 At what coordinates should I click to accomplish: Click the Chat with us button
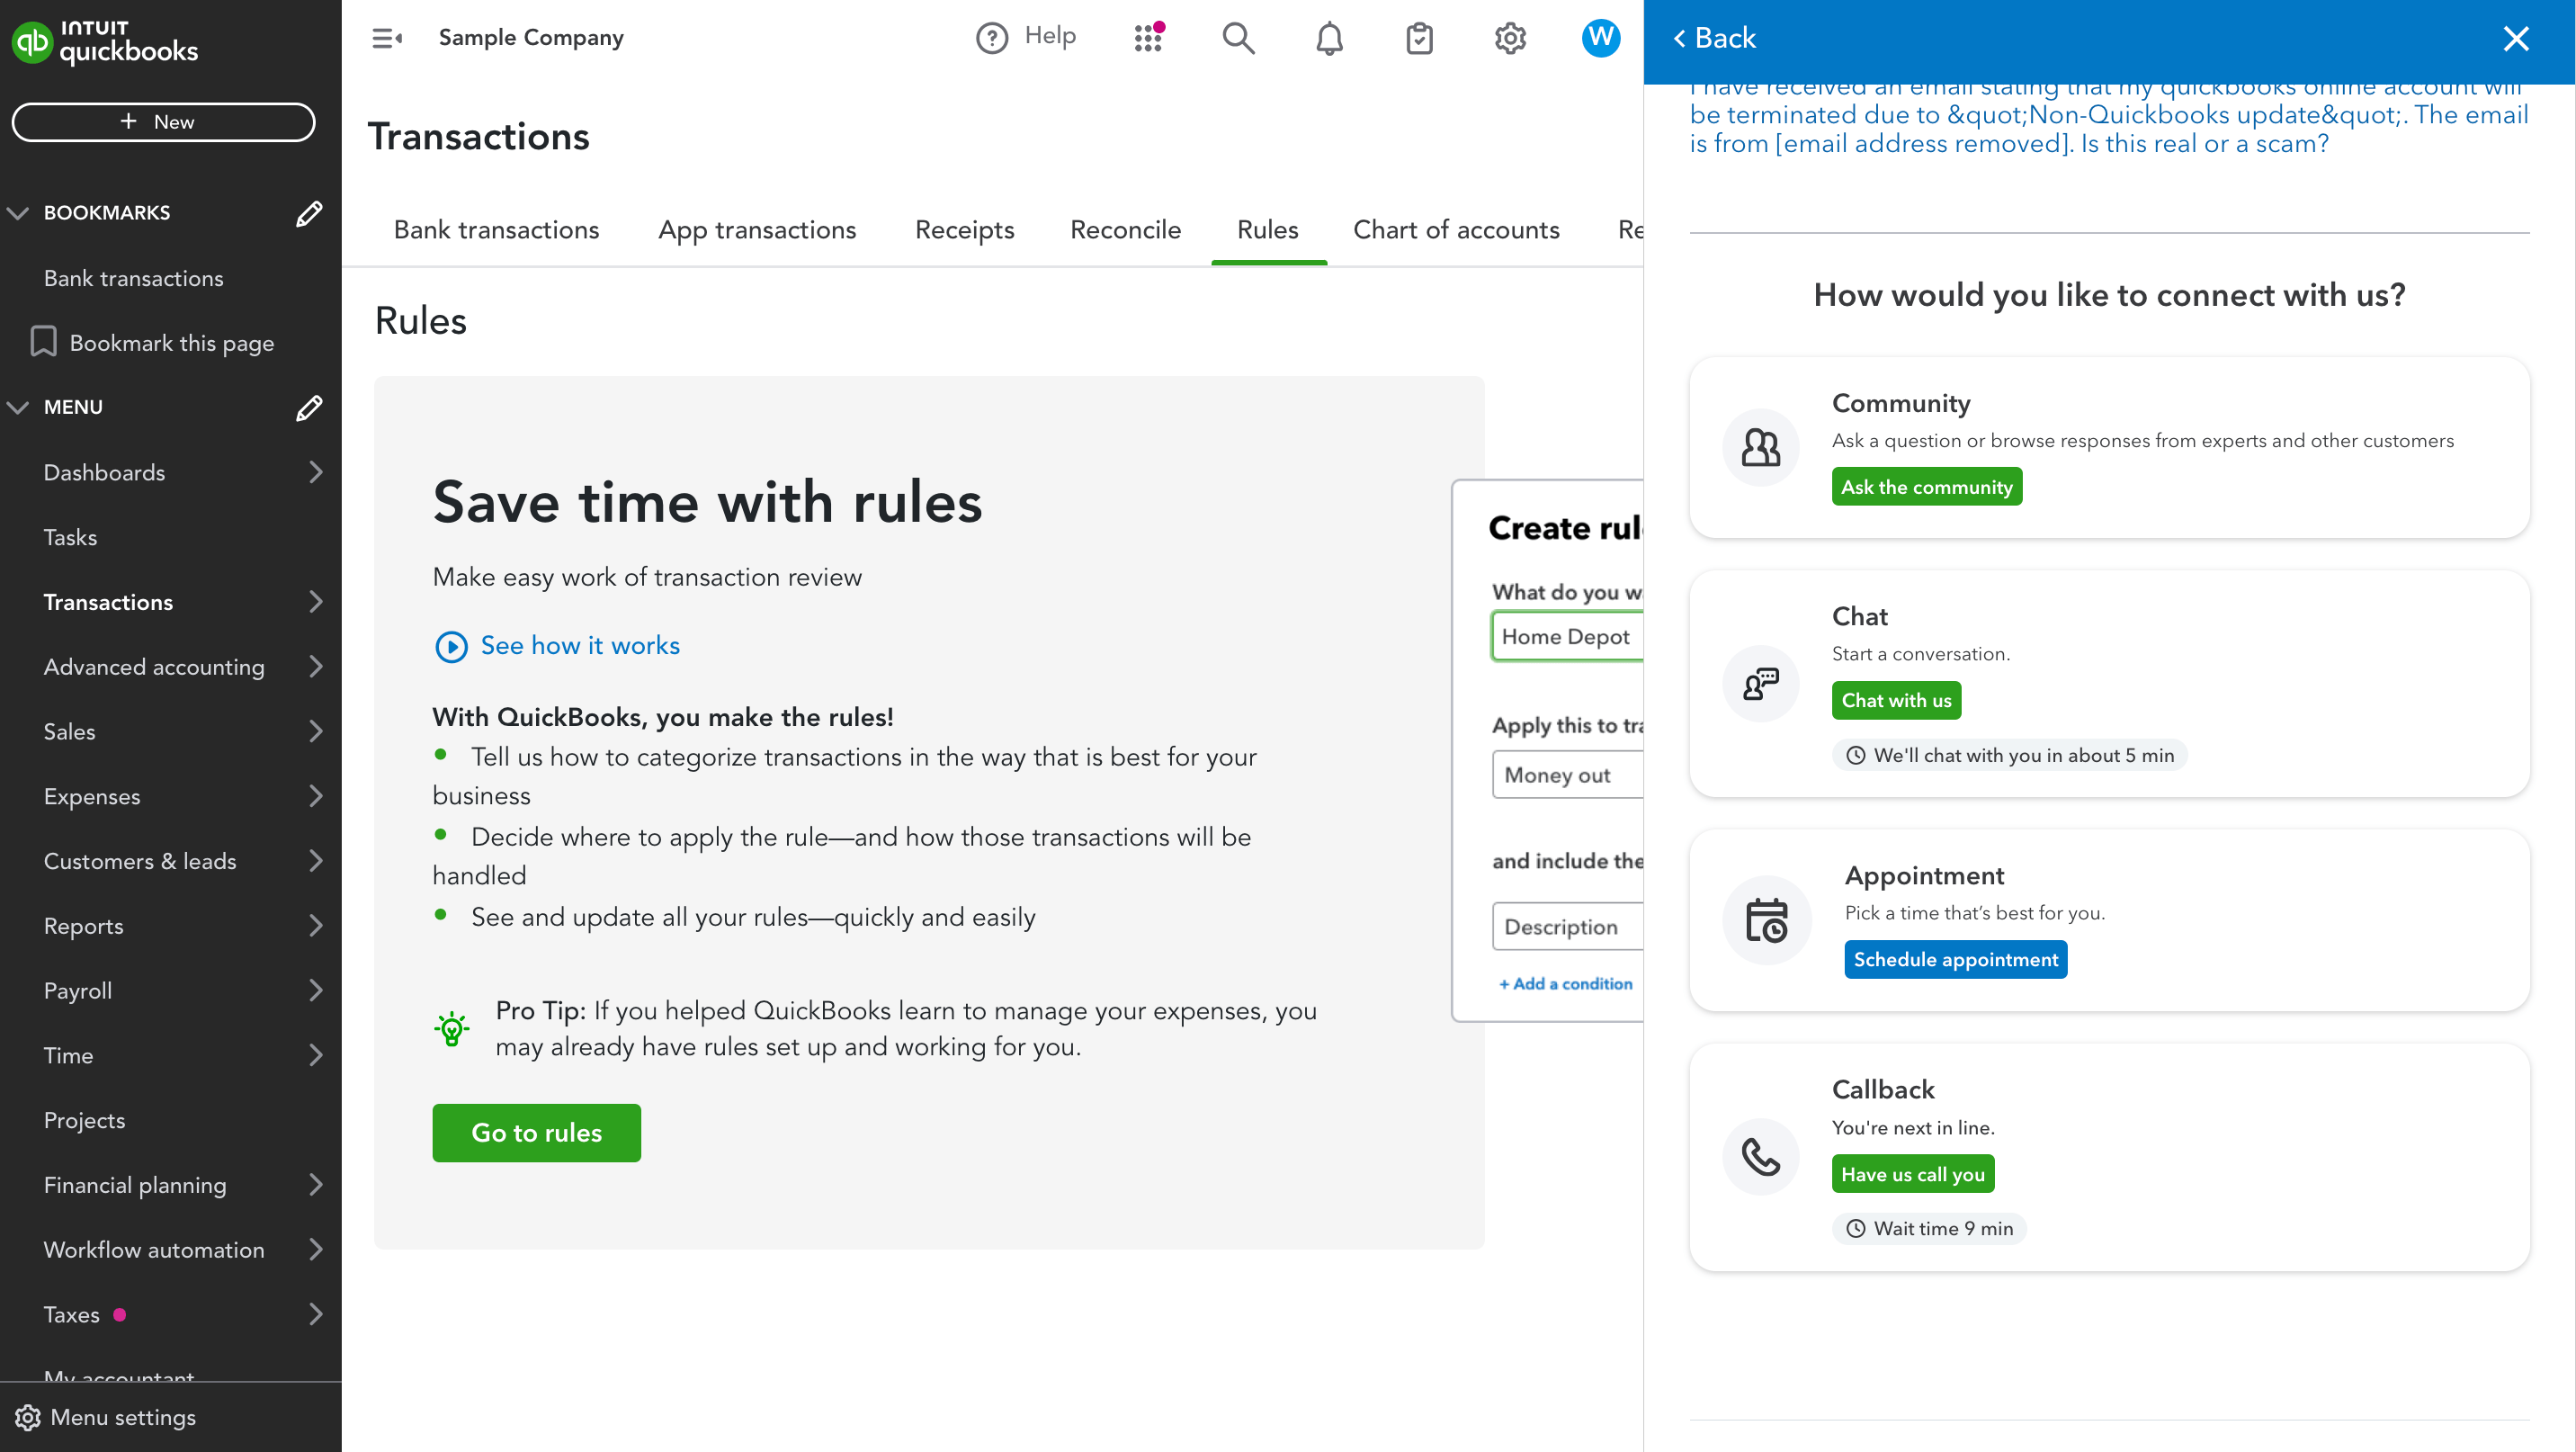click(x=1896, y=700)
